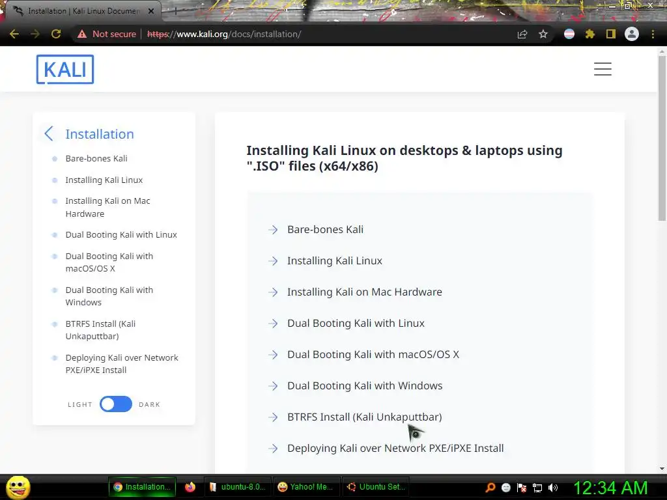The height and width of the screenshot is (500, 667).
Task: Click the flag security tray icon
Action: (x=522, y=488)
